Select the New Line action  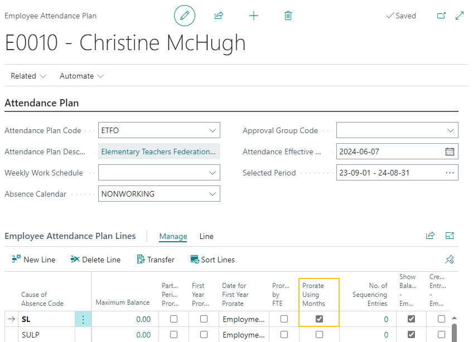[33, 259]
